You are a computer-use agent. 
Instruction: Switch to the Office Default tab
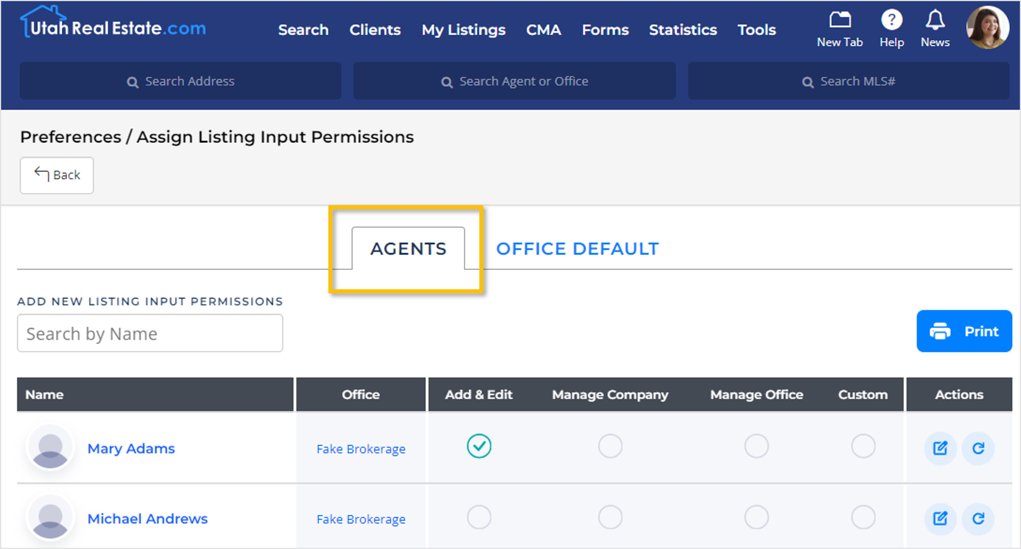tap(577, 249)
